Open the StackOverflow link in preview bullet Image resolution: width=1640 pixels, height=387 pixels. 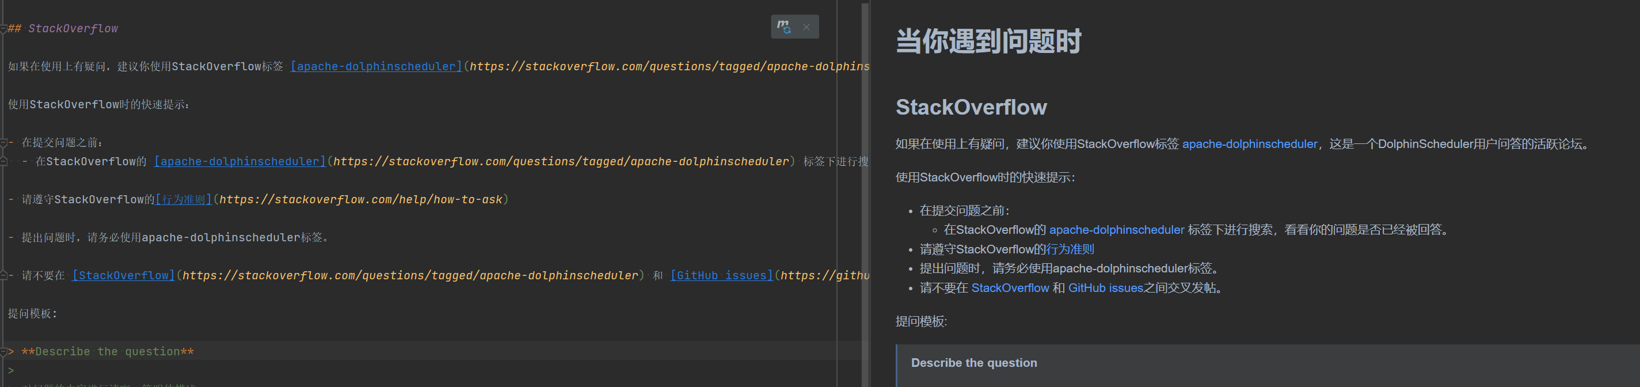[1010, 289]
